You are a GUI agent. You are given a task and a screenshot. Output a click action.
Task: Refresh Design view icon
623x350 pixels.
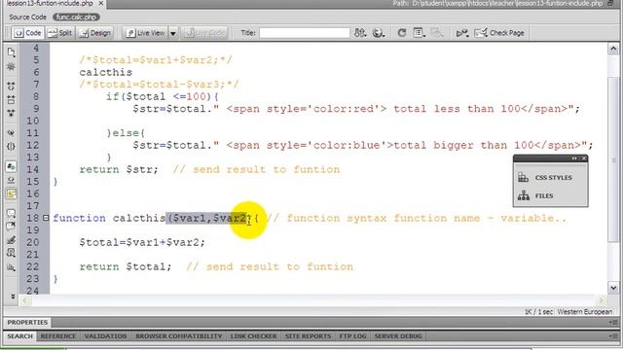tap(402, 33)
